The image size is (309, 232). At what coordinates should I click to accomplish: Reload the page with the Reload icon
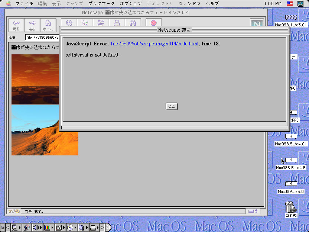click(x=69, y=23)
